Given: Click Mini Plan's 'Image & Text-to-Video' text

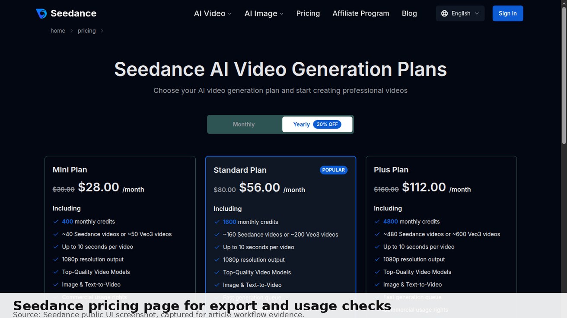Looking at the screenshot, I should (91, 284).
